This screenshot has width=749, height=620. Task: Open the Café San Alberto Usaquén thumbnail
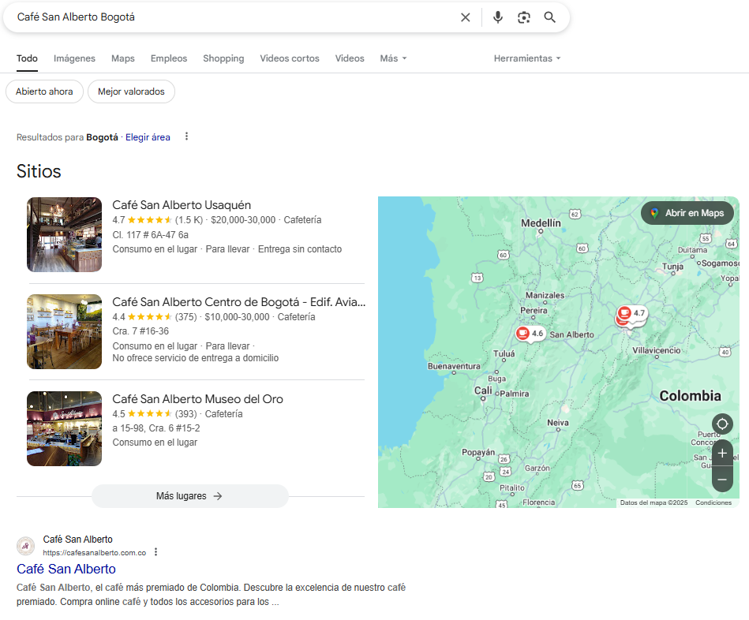click(64, 234)
